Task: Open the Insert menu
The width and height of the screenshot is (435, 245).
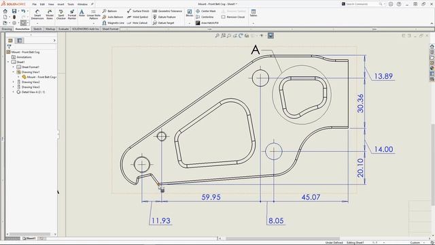Action: [60, 4]
